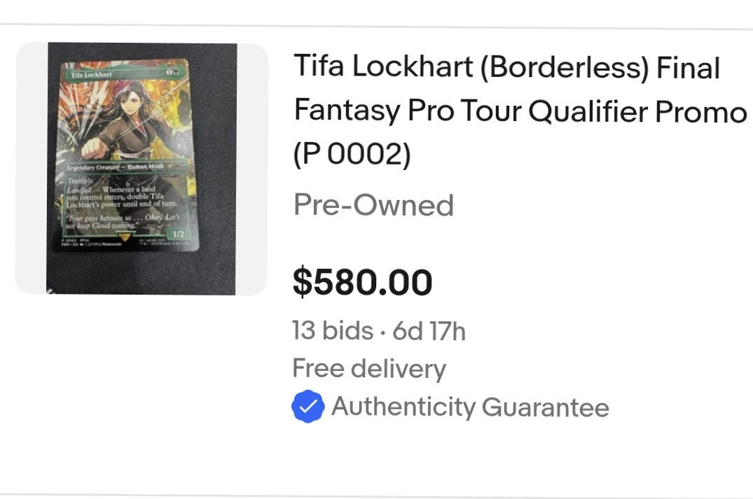Click the card's 1/2 power toughness box
The height and width of the screenshot is (499, 753).
(178, 234)
